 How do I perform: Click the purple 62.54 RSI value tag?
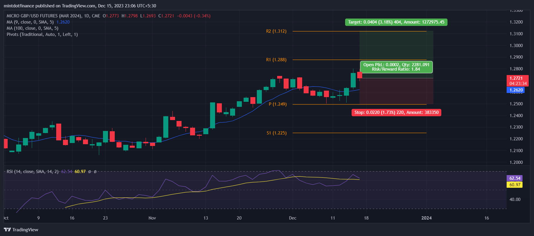[x=515, y=178]
